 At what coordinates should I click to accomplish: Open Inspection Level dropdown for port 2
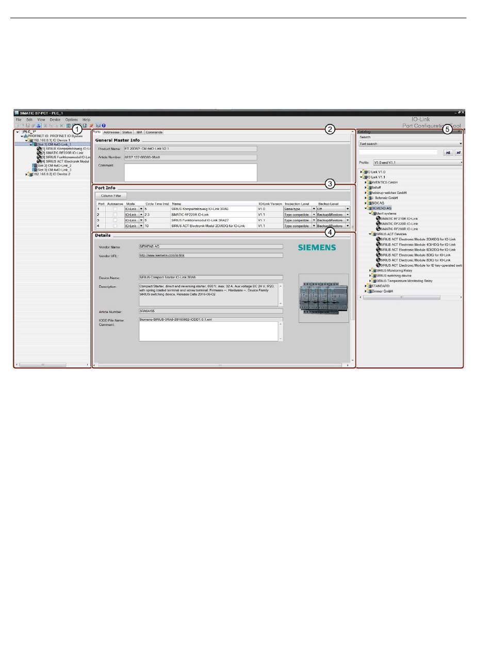click(314, 215)
